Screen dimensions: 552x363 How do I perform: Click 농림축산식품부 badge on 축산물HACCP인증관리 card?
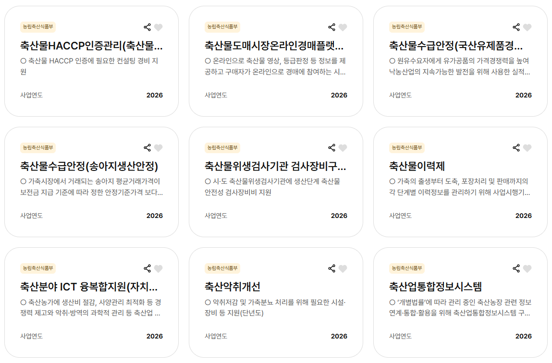[37, 27]
